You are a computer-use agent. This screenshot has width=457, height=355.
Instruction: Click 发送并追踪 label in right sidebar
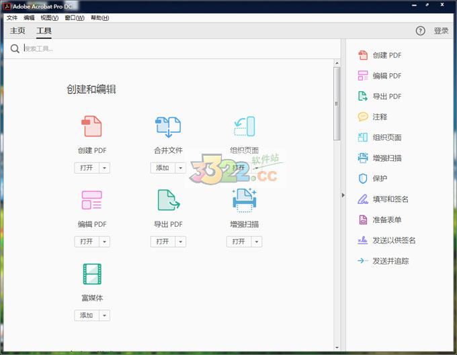[x=390, y=261]
